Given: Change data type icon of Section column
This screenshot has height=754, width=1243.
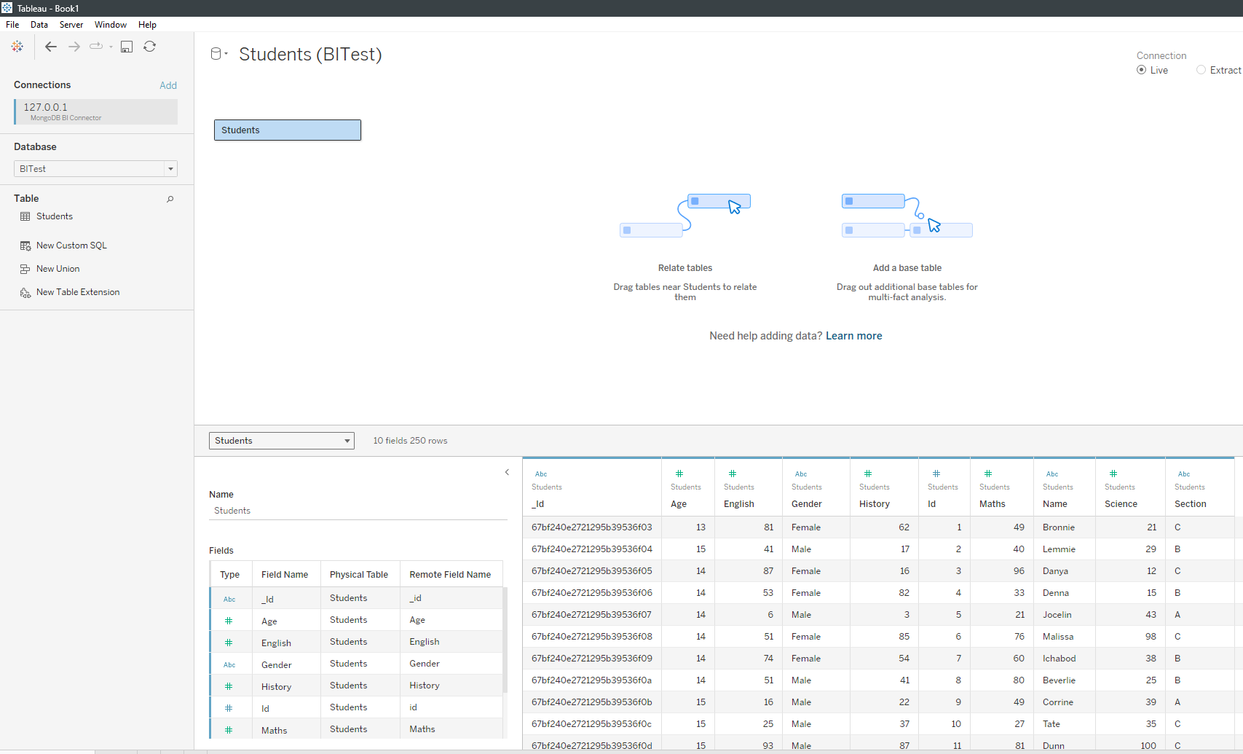Looking at the screenshot, I should click(x=1184, y=474).
